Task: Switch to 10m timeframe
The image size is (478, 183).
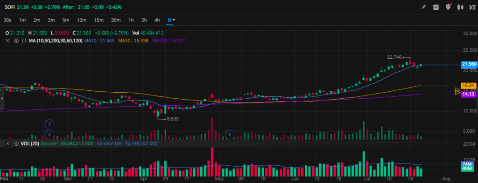Action: 81,20
